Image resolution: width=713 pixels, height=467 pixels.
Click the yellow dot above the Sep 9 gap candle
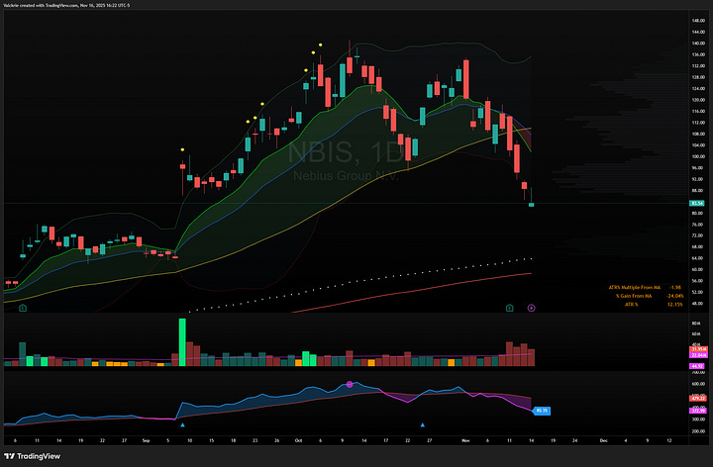[182, 149]
